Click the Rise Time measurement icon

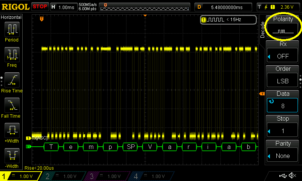click(12, 80)
